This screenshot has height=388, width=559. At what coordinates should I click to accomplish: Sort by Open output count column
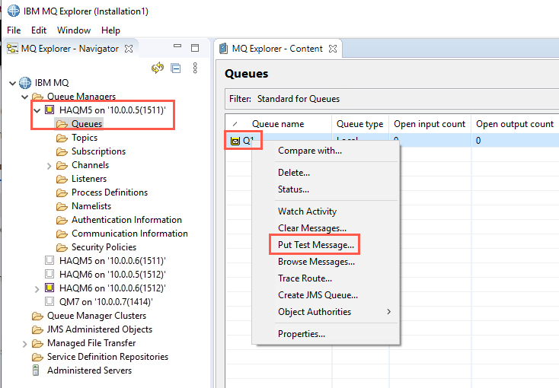[515, 124]
